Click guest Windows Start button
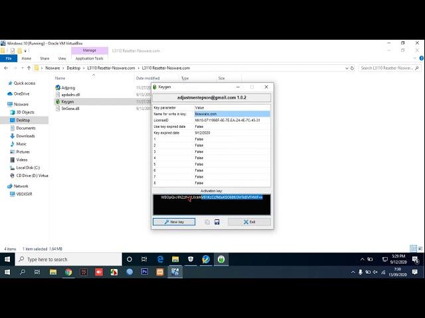Viewport: 425px width, 318px height. 7,259
